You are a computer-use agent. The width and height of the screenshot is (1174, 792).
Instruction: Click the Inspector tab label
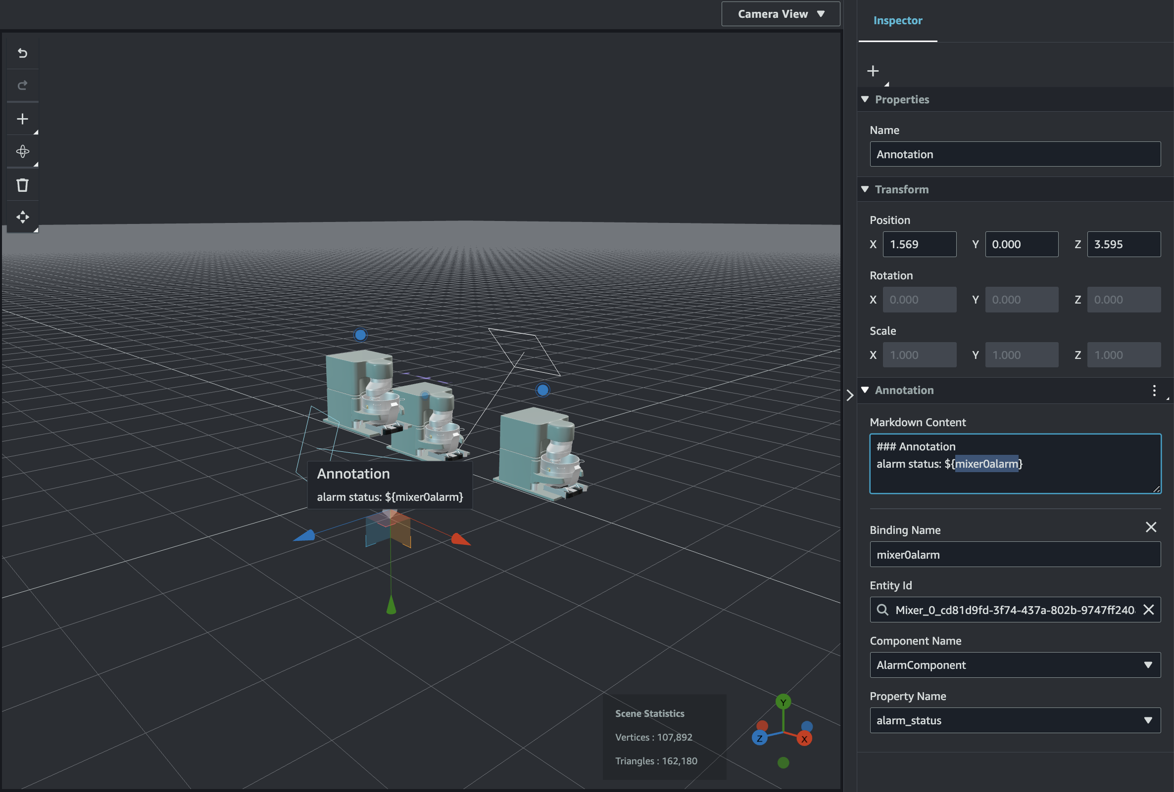[x=897, y=19]
